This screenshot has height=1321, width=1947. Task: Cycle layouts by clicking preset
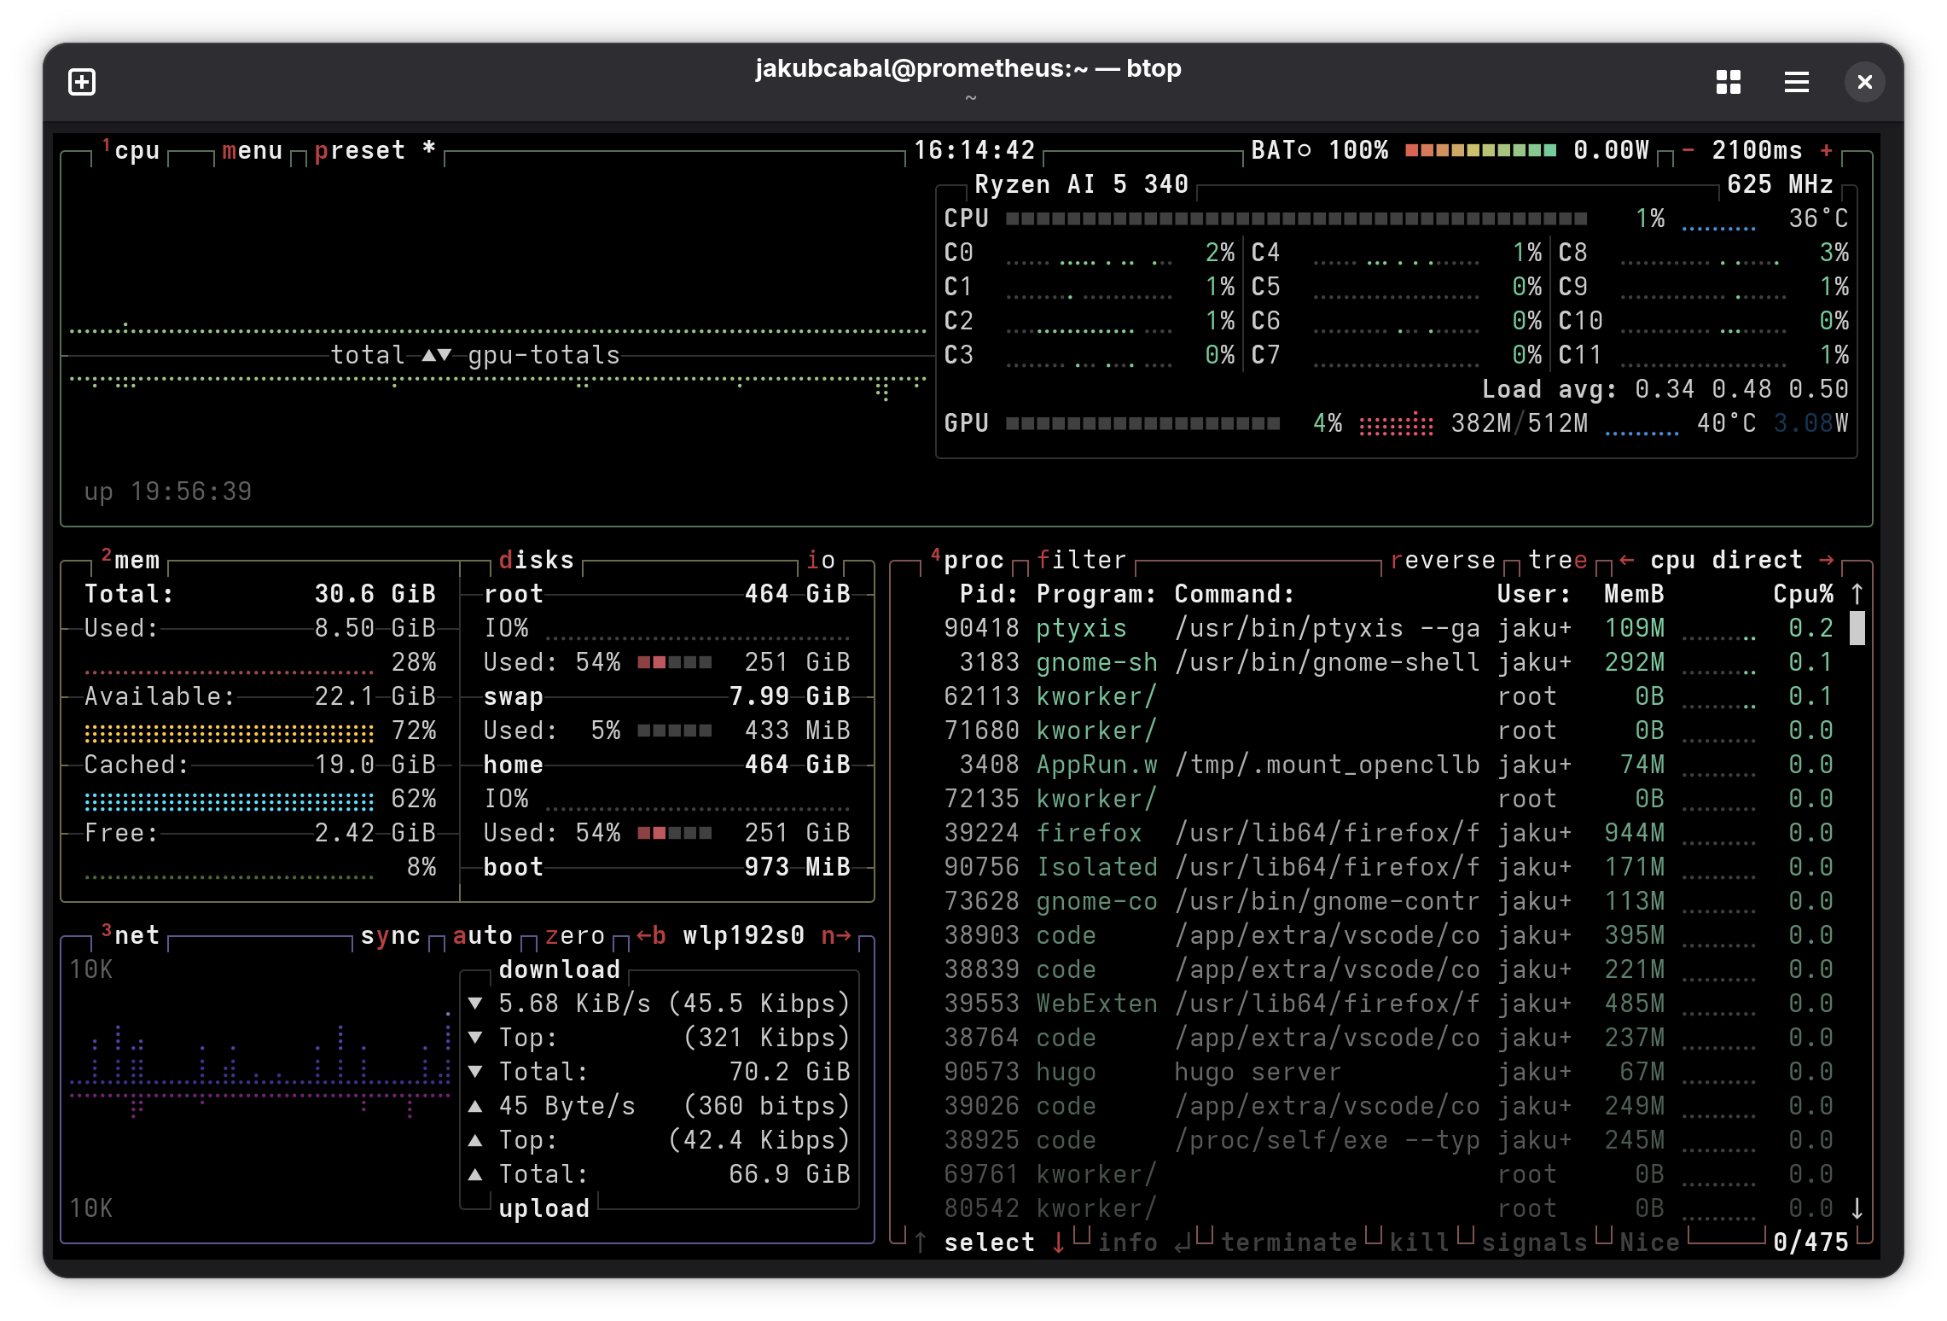[362, 149]
